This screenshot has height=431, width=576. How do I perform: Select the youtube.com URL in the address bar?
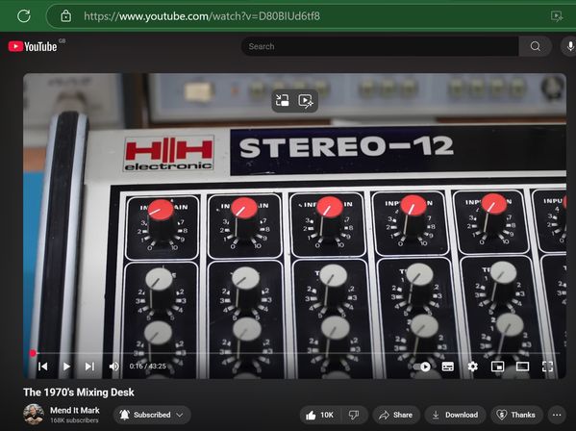(202, 16)
